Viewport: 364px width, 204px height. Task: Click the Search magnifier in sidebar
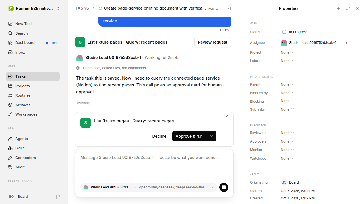(x=10, y=33)
